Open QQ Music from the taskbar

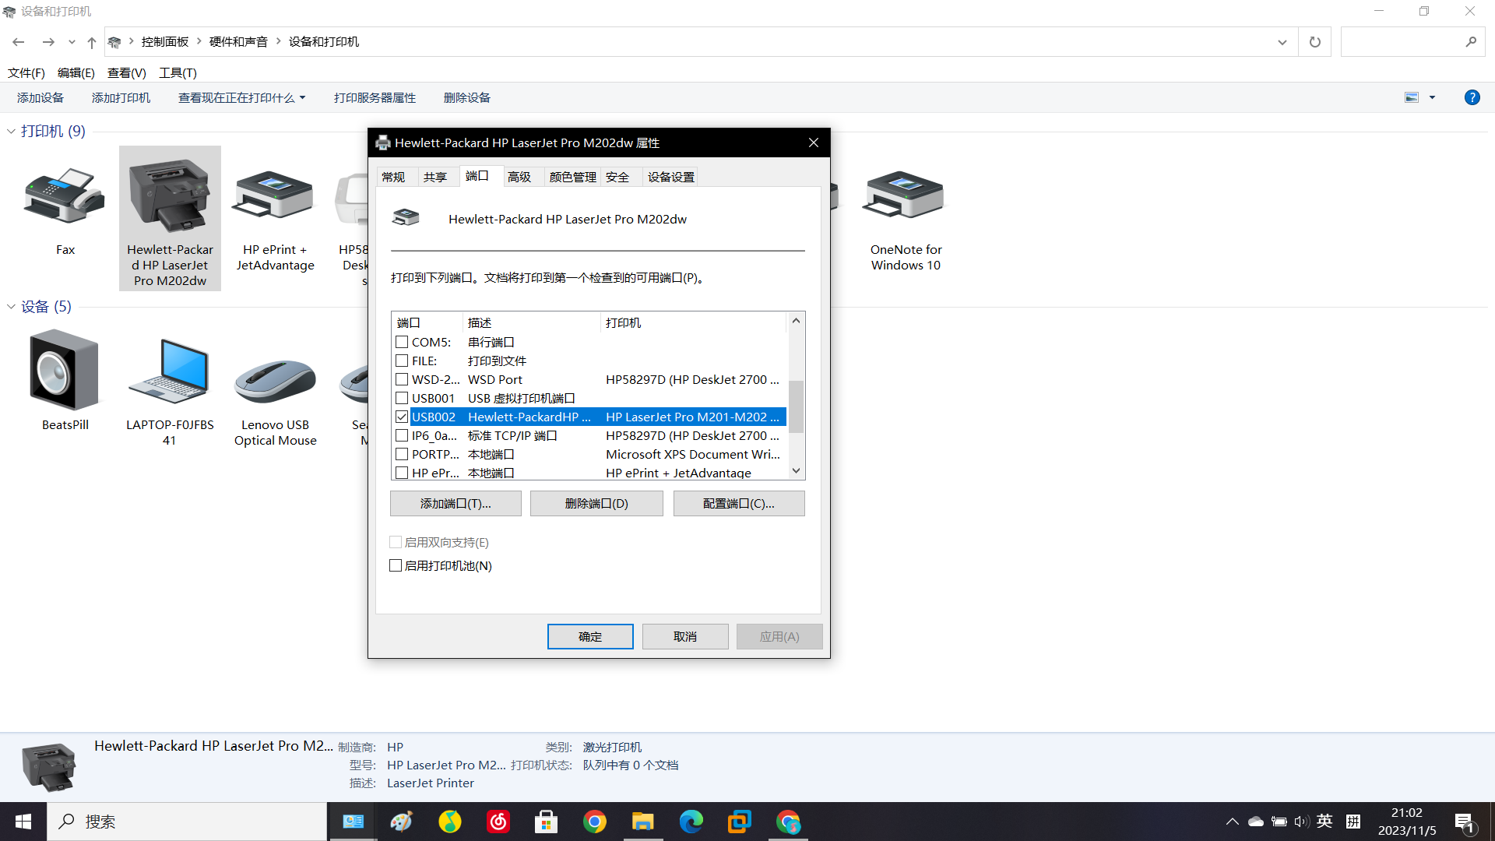[450, 822]
